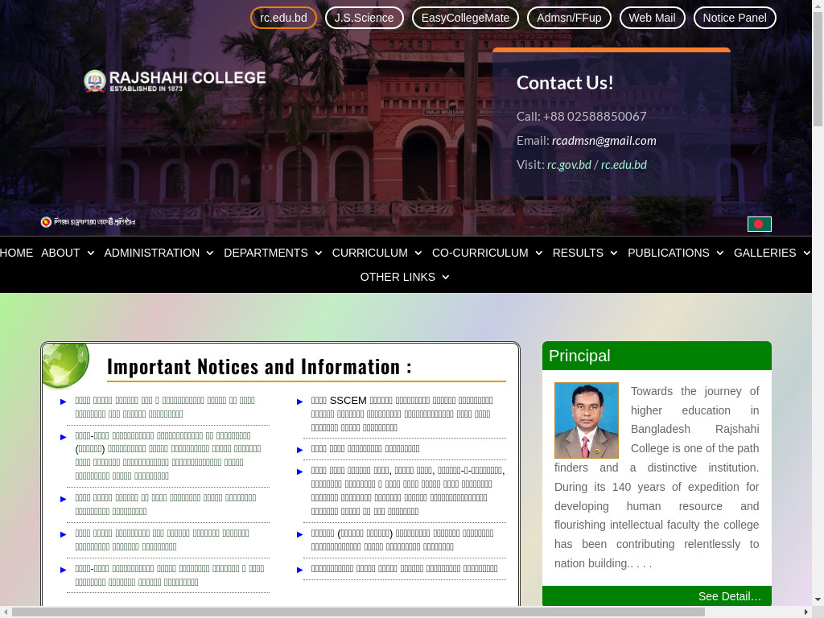Open the OTHER LINKS dropdown

point(405,277)
